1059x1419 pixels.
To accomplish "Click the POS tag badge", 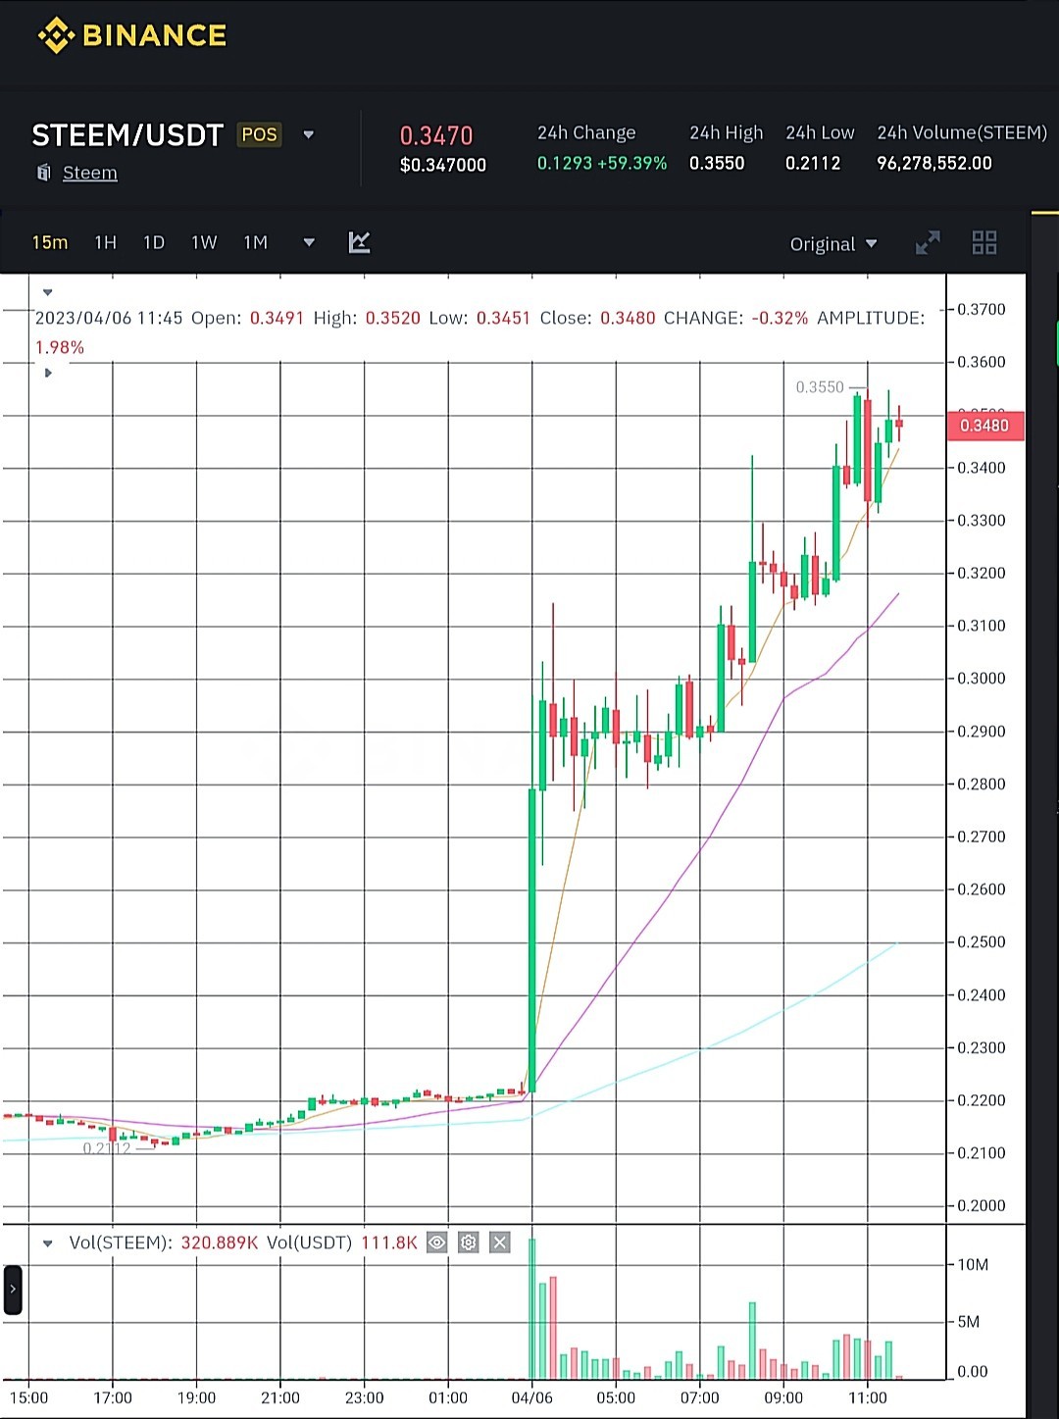I will (260, 134).
